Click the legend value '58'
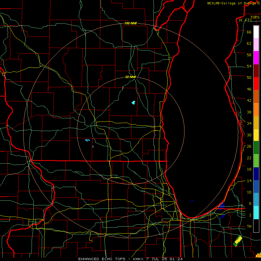Screen dimensions: 261x261 click(249, 55)
